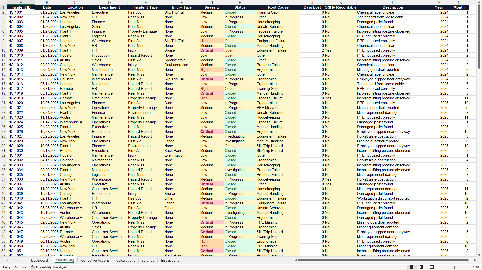Viewport: 482px width, 270px height.
Task: Select Workstation discomfort reported cell
Action: [x=393, y=198]
